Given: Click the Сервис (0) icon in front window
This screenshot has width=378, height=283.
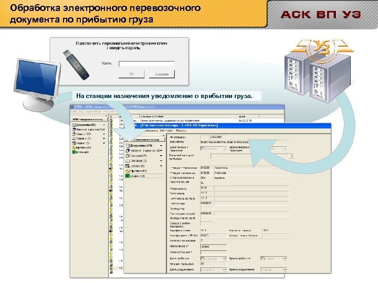Looking at the screenshot, I should 128,166.
